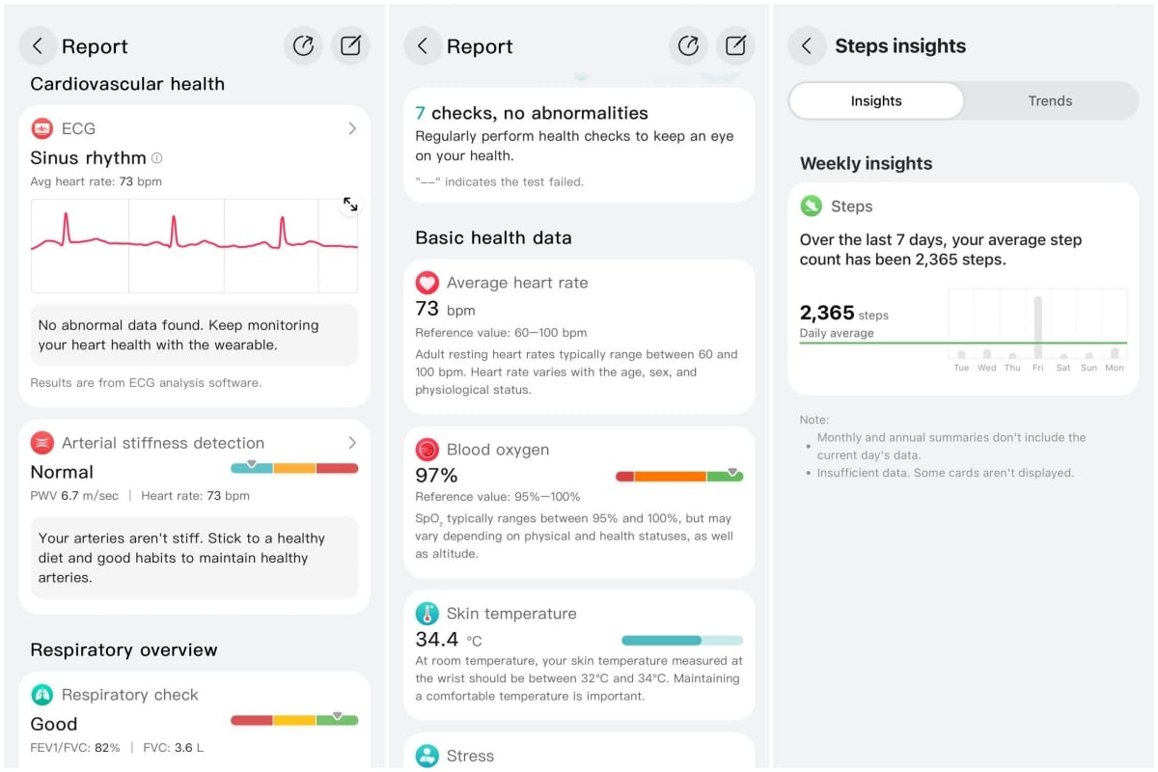The image size is (1158, 772).
Task: Tap the Friday bar in the steps chart
Action: coord(1038,328)
